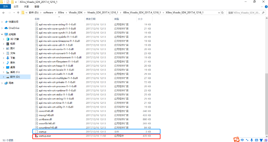Click the Pictures folder icon
268x142 pixels.
[x=8, y=49]
